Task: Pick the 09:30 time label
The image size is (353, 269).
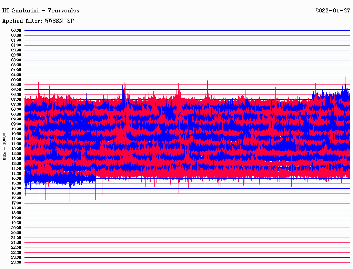Action: (x=16, y=124)
